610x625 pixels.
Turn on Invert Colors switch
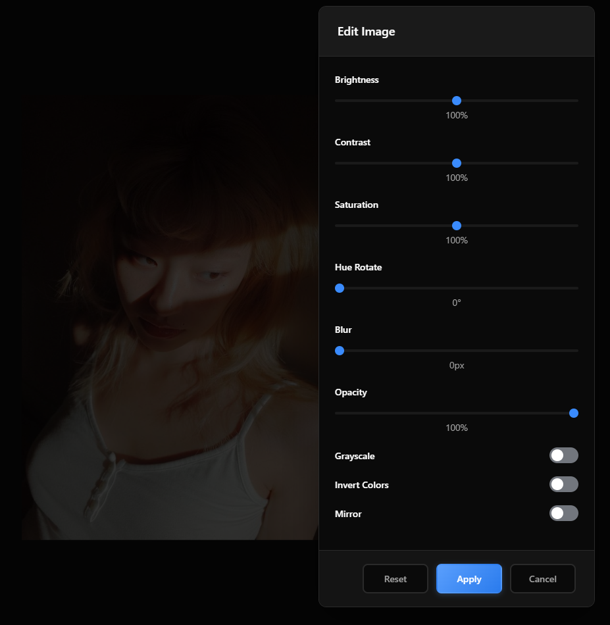pyautogui.click(x=563, y=484)
